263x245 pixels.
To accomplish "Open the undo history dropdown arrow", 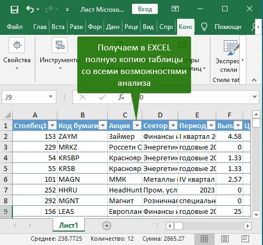I will tap(38, 9).
